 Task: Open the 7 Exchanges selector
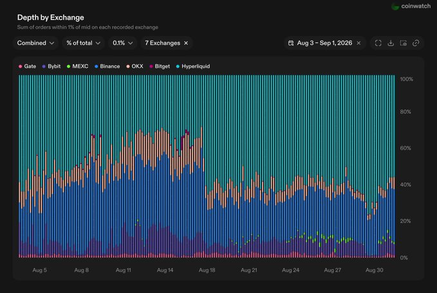pos(162,43)
